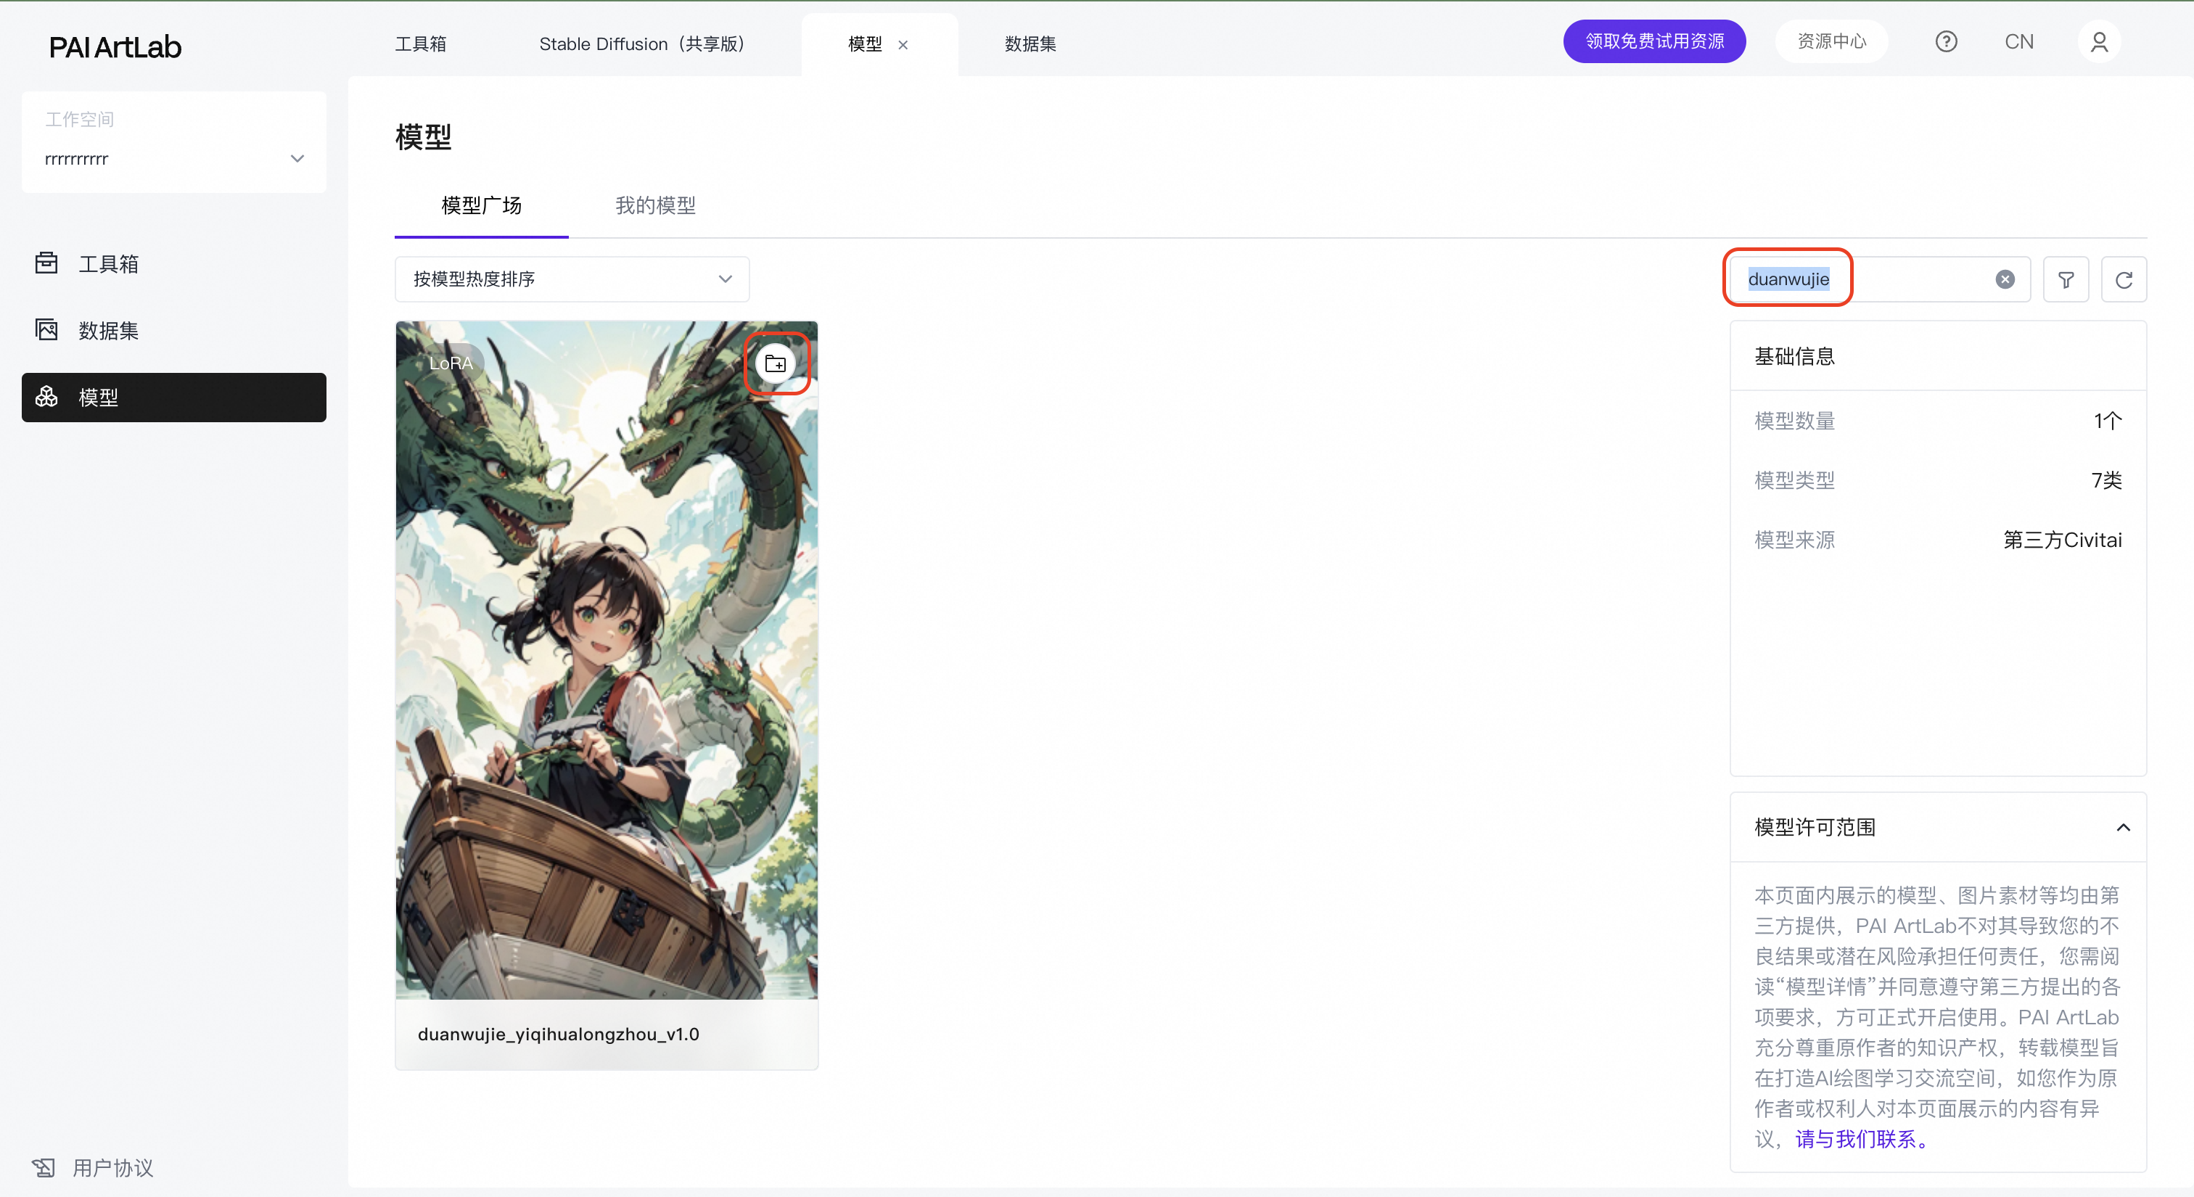Image resolution: width=2194 pixels, height=1197 pixels.
Task: Switch language via CN toggle
Action: (x=2018, y=42)
